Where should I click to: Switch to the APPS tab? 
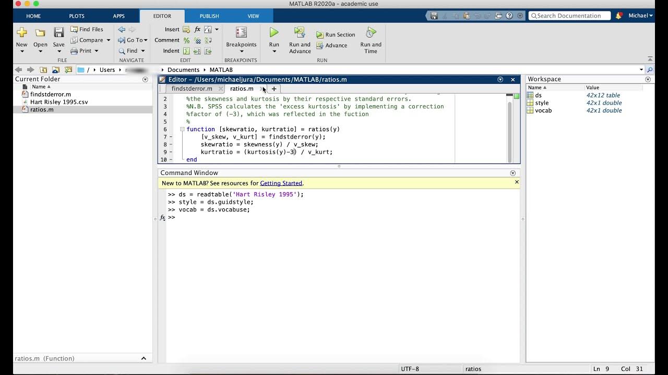coord(119,16)
